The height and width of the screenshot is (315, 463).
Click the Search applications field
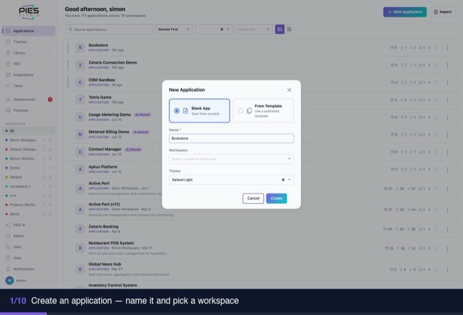(109, 29)
